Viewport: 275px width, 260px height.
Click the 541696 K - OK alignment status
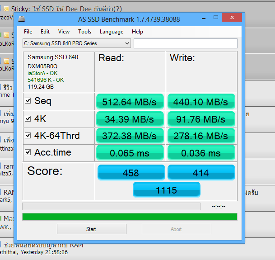[46, 80]
